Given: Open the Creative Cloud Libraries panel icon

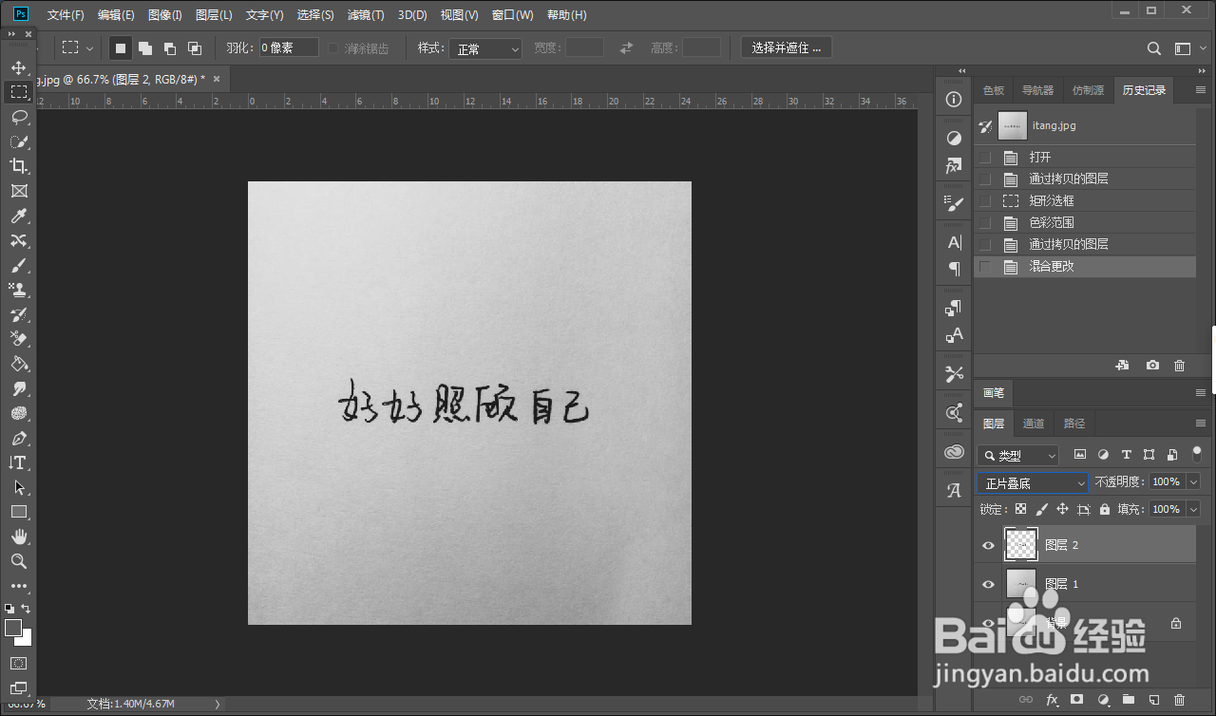Looking at the screenshot, I should click(955, 452).
